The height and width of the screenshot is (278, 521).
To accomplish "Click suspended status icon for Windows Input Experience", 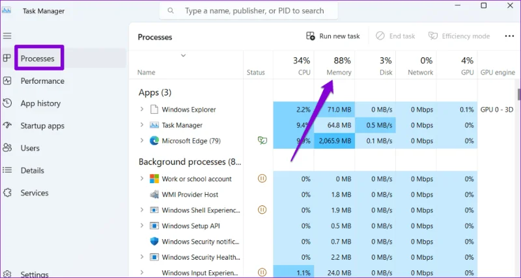I will (262, 273).
